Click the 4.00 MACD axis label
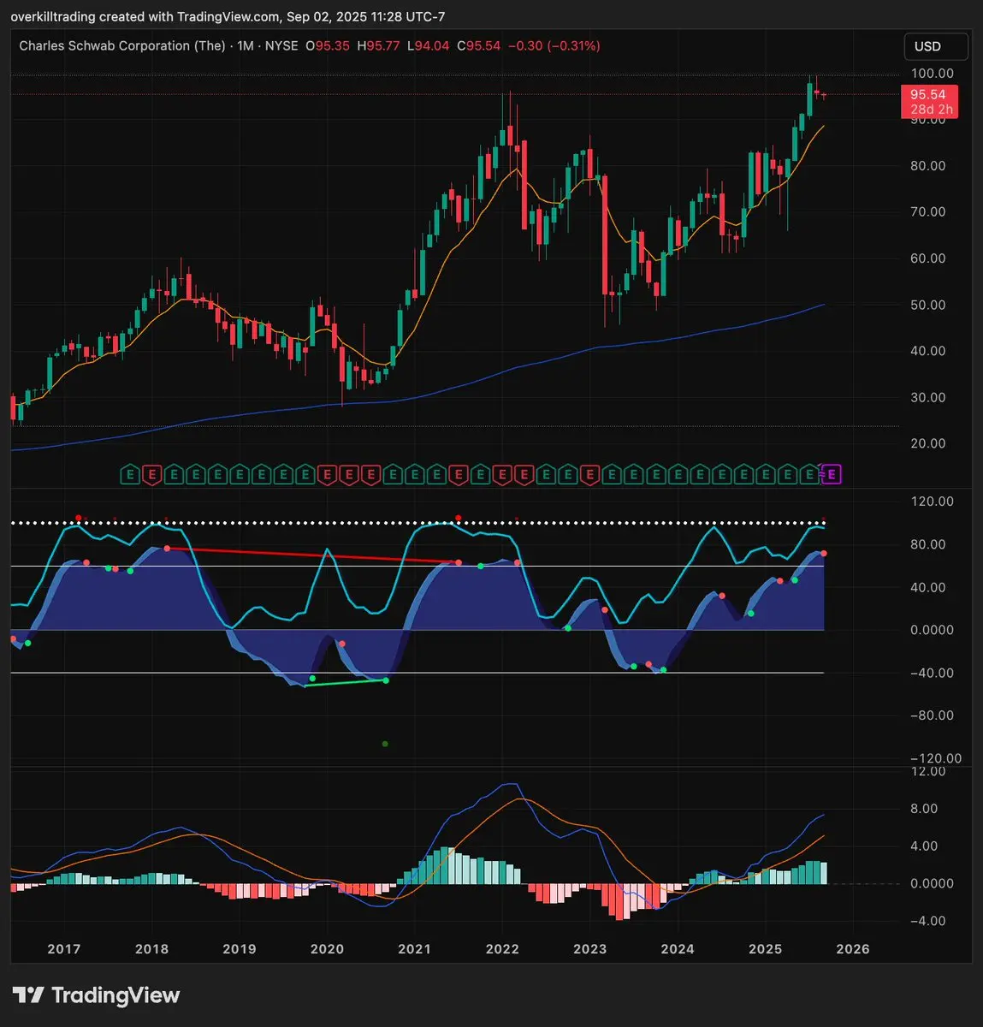Image resolution: width=983 pixels, height=1027 pixels. tap(924, 846)
